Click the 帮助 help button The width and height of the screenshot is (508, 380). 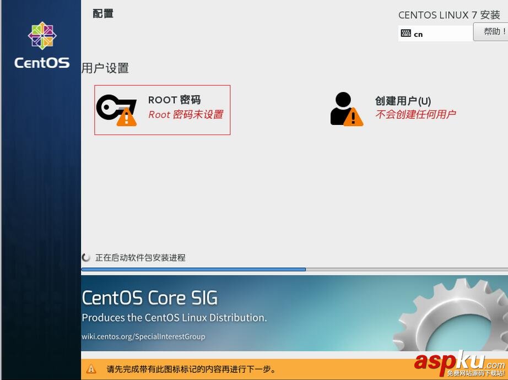point(490,32)
